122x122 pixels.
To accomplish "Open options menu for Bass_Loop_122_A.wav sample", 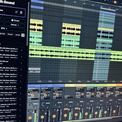I will pyautogui.click(x=21, y=88).
